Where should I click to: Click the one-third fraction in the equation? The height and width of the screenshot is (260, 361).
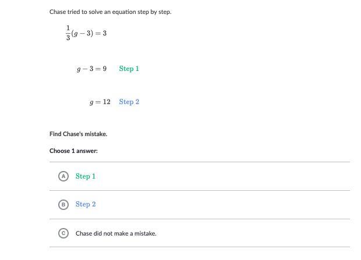[68, 33]
